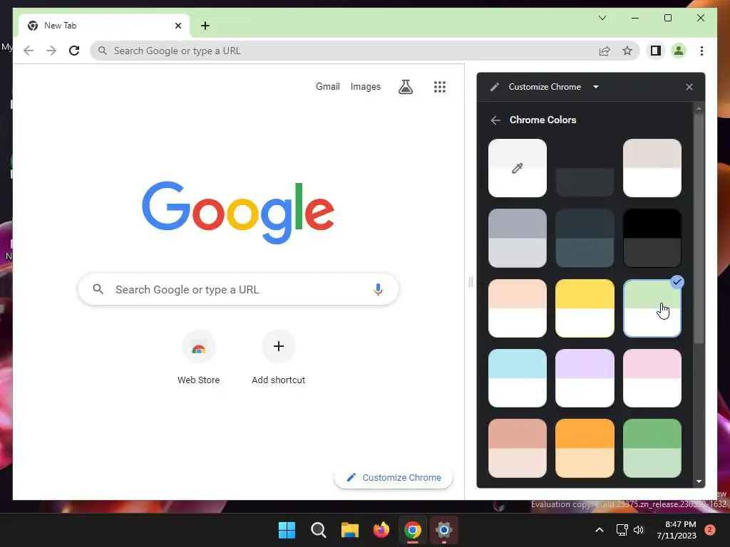
Task: Show hidden system tray icons
Action: coord(599,530)
